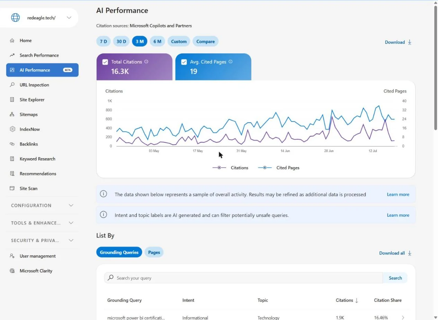The width and height of the screenshot is (438, 320).
Task: Open Search Performance in the sidebar
Action: (42, 55)
